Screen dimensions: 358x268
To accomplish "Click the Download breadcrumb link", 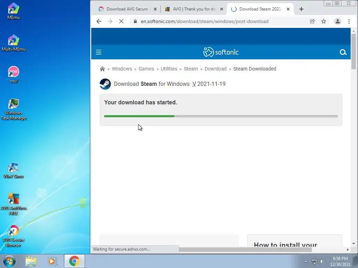I will coord(215,69).
